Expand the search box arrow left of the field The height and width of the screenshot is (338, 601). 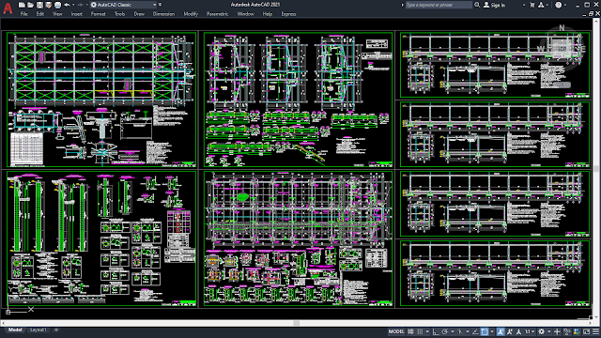point(402,5)
